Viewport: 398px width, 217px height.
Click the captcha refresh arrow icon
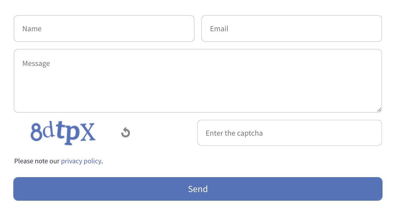tap(125, 133)
